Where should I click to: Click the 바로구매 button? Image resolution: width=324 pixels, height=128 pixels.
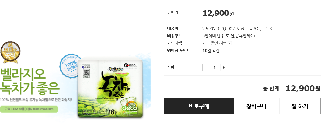pos(199,106)
